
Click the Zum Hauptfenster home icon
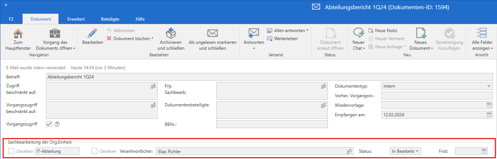click(x=18, y=34)
